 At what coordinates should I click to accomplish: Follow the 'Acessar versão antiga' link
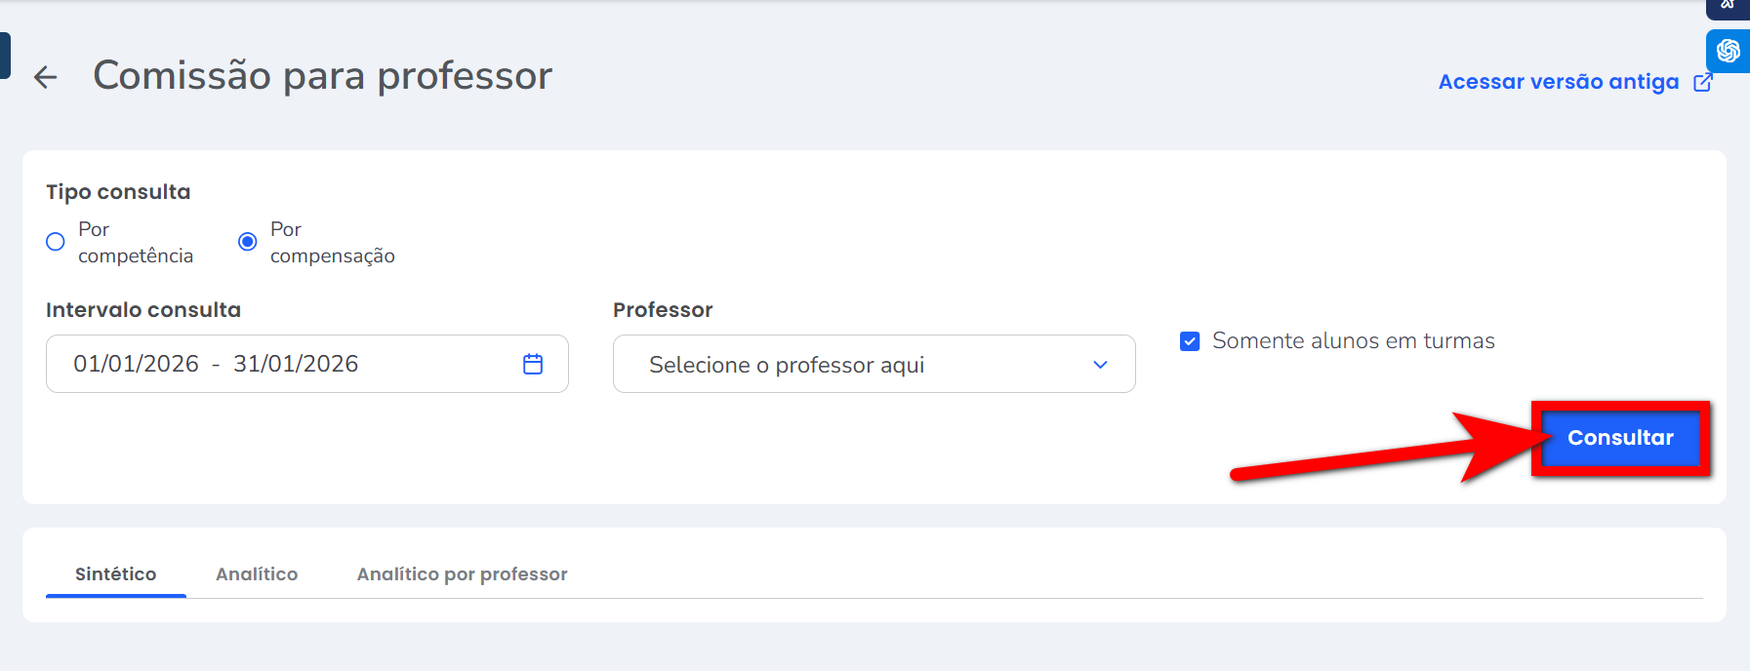(x=1558, y=82)
